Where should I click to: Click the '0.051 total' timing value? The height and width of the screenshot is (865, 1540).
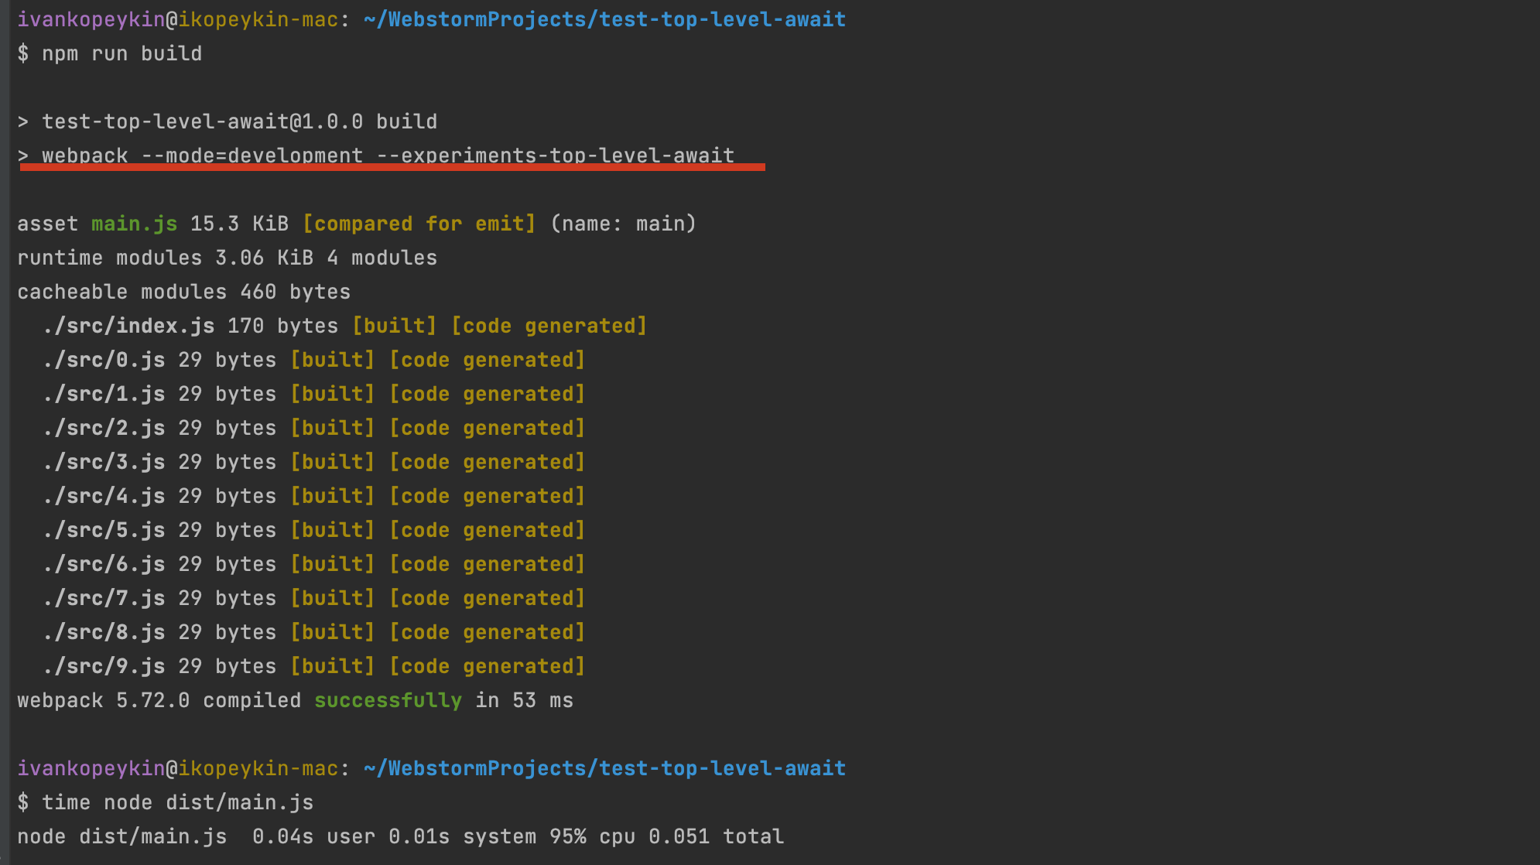(x=716, y=836)
